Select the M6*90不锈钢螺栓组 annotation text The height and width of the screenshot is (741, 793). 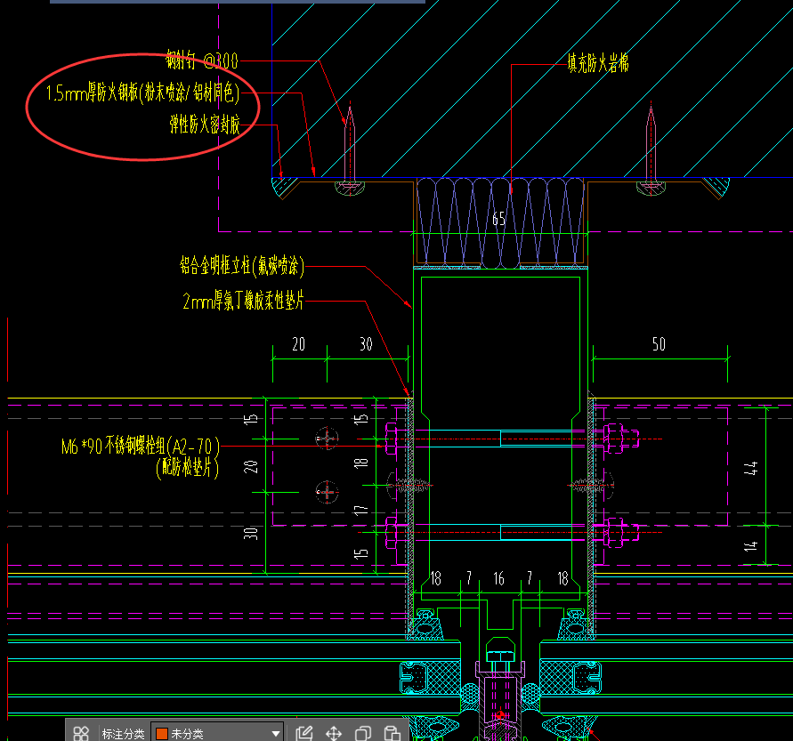coord(140,447)
